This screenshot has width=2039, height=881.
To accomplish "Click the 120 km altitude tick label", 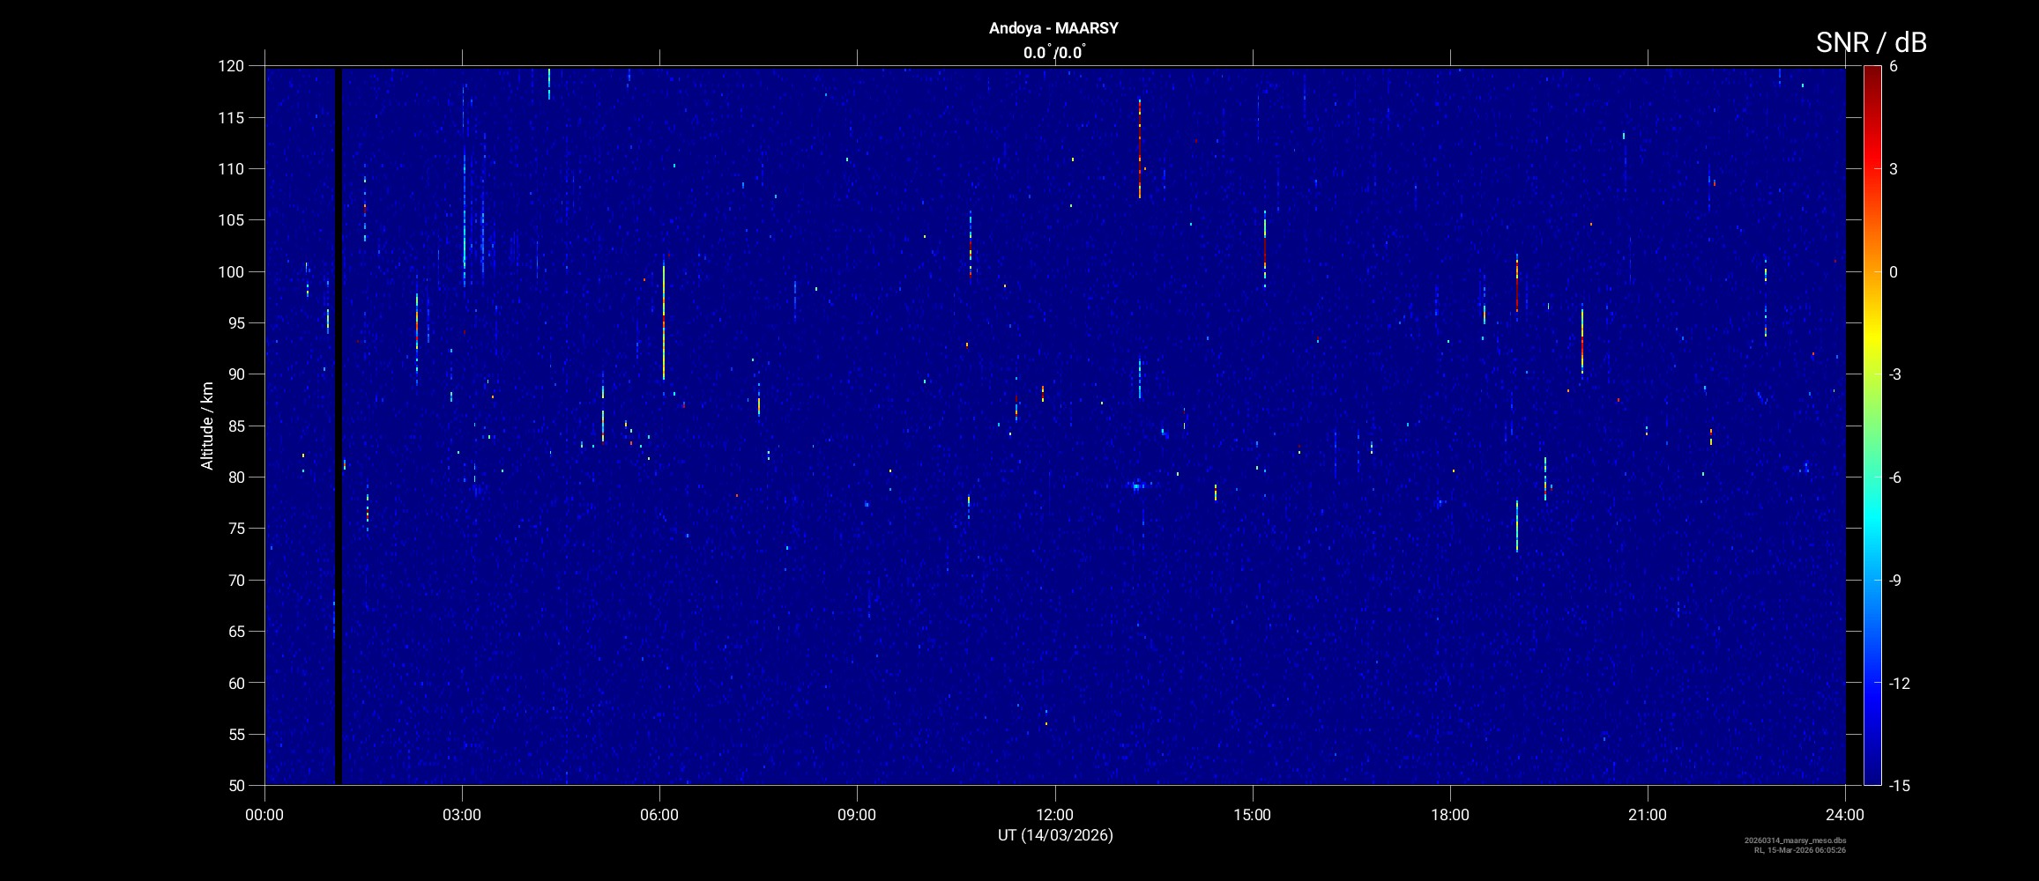I will coord(230,66).
